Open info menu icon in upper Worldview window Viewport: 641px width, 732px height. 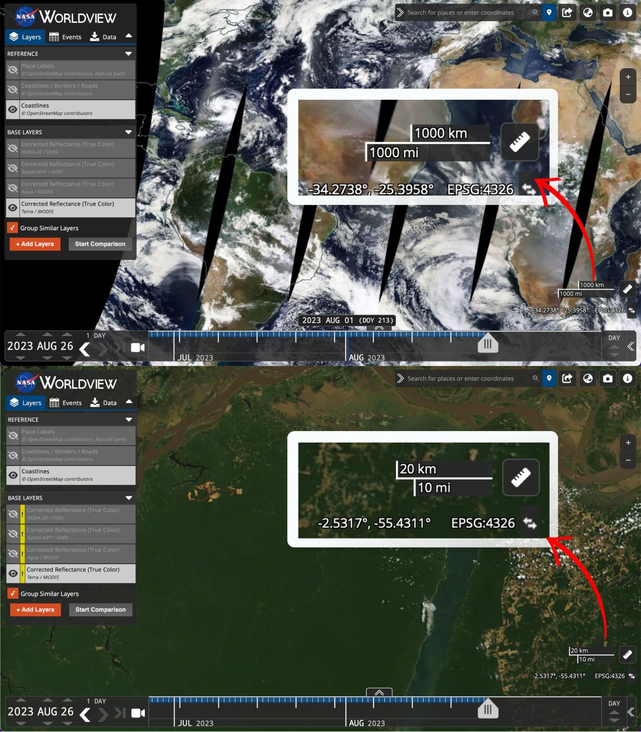(x=627, y=13)
